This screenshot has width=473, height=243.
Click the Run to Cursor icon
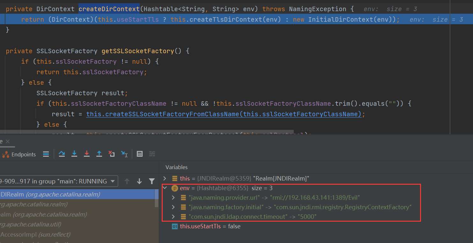[x=124, y=154]
